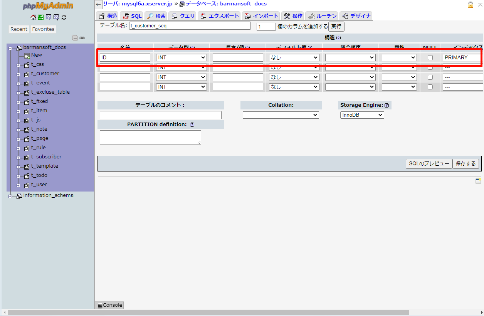Click the collapse-all icon in navigation panel

pos(75,38)
